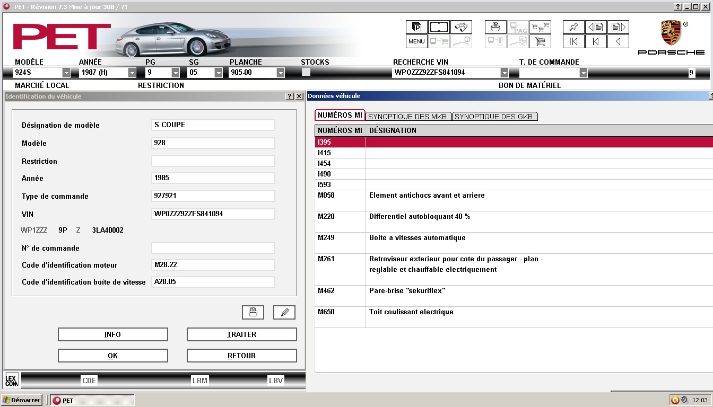Click the N° de commande field
This screenshot has height=407, width=713.
(213, 248)
